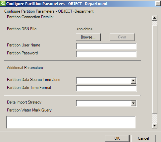Click the Delta Import Strategy label
Viewport: 161px width, 142px height.
tap(24, 102)
